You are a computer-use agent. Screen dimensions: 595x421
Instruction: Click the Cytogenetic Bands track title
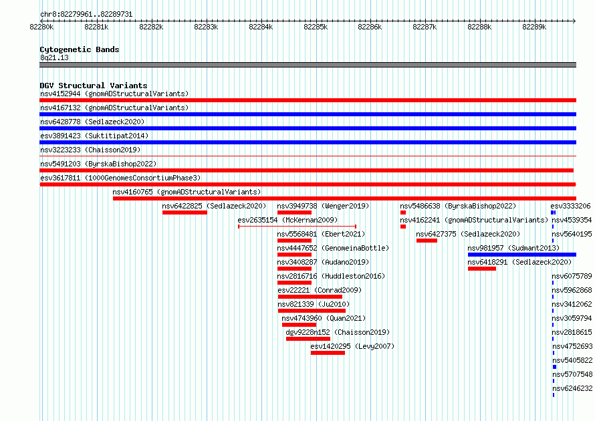80,49
